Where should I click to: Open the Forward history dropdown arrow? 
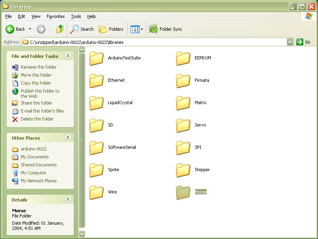point(50,29)
